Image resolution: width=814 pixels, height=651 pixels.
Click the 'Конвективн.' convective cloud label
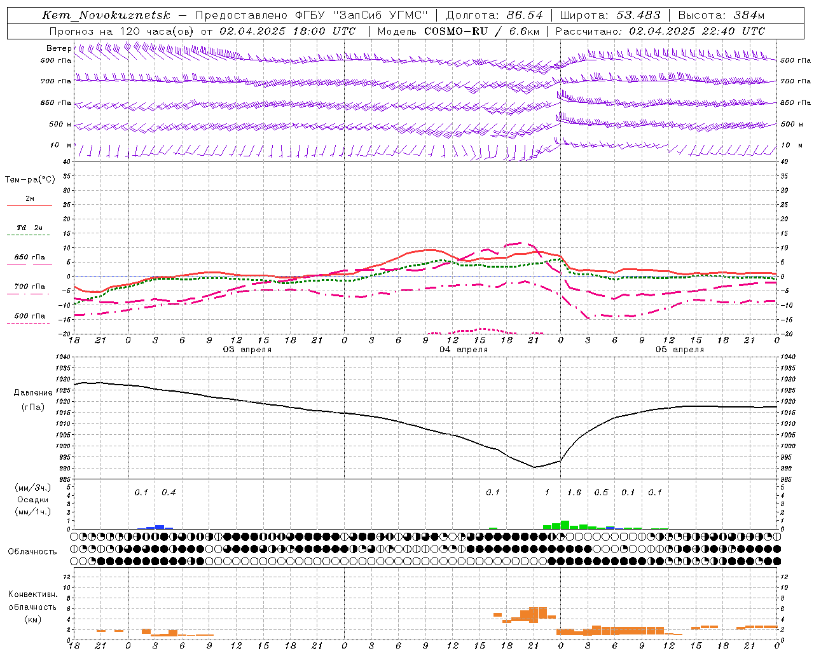click(32, 594)
